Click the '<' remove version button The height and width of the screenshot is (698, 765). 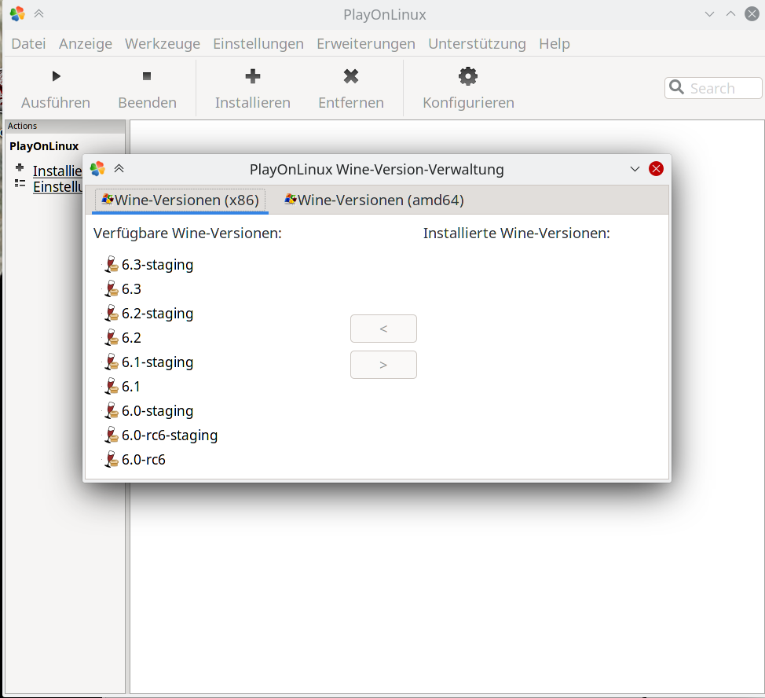click(383, 329)
